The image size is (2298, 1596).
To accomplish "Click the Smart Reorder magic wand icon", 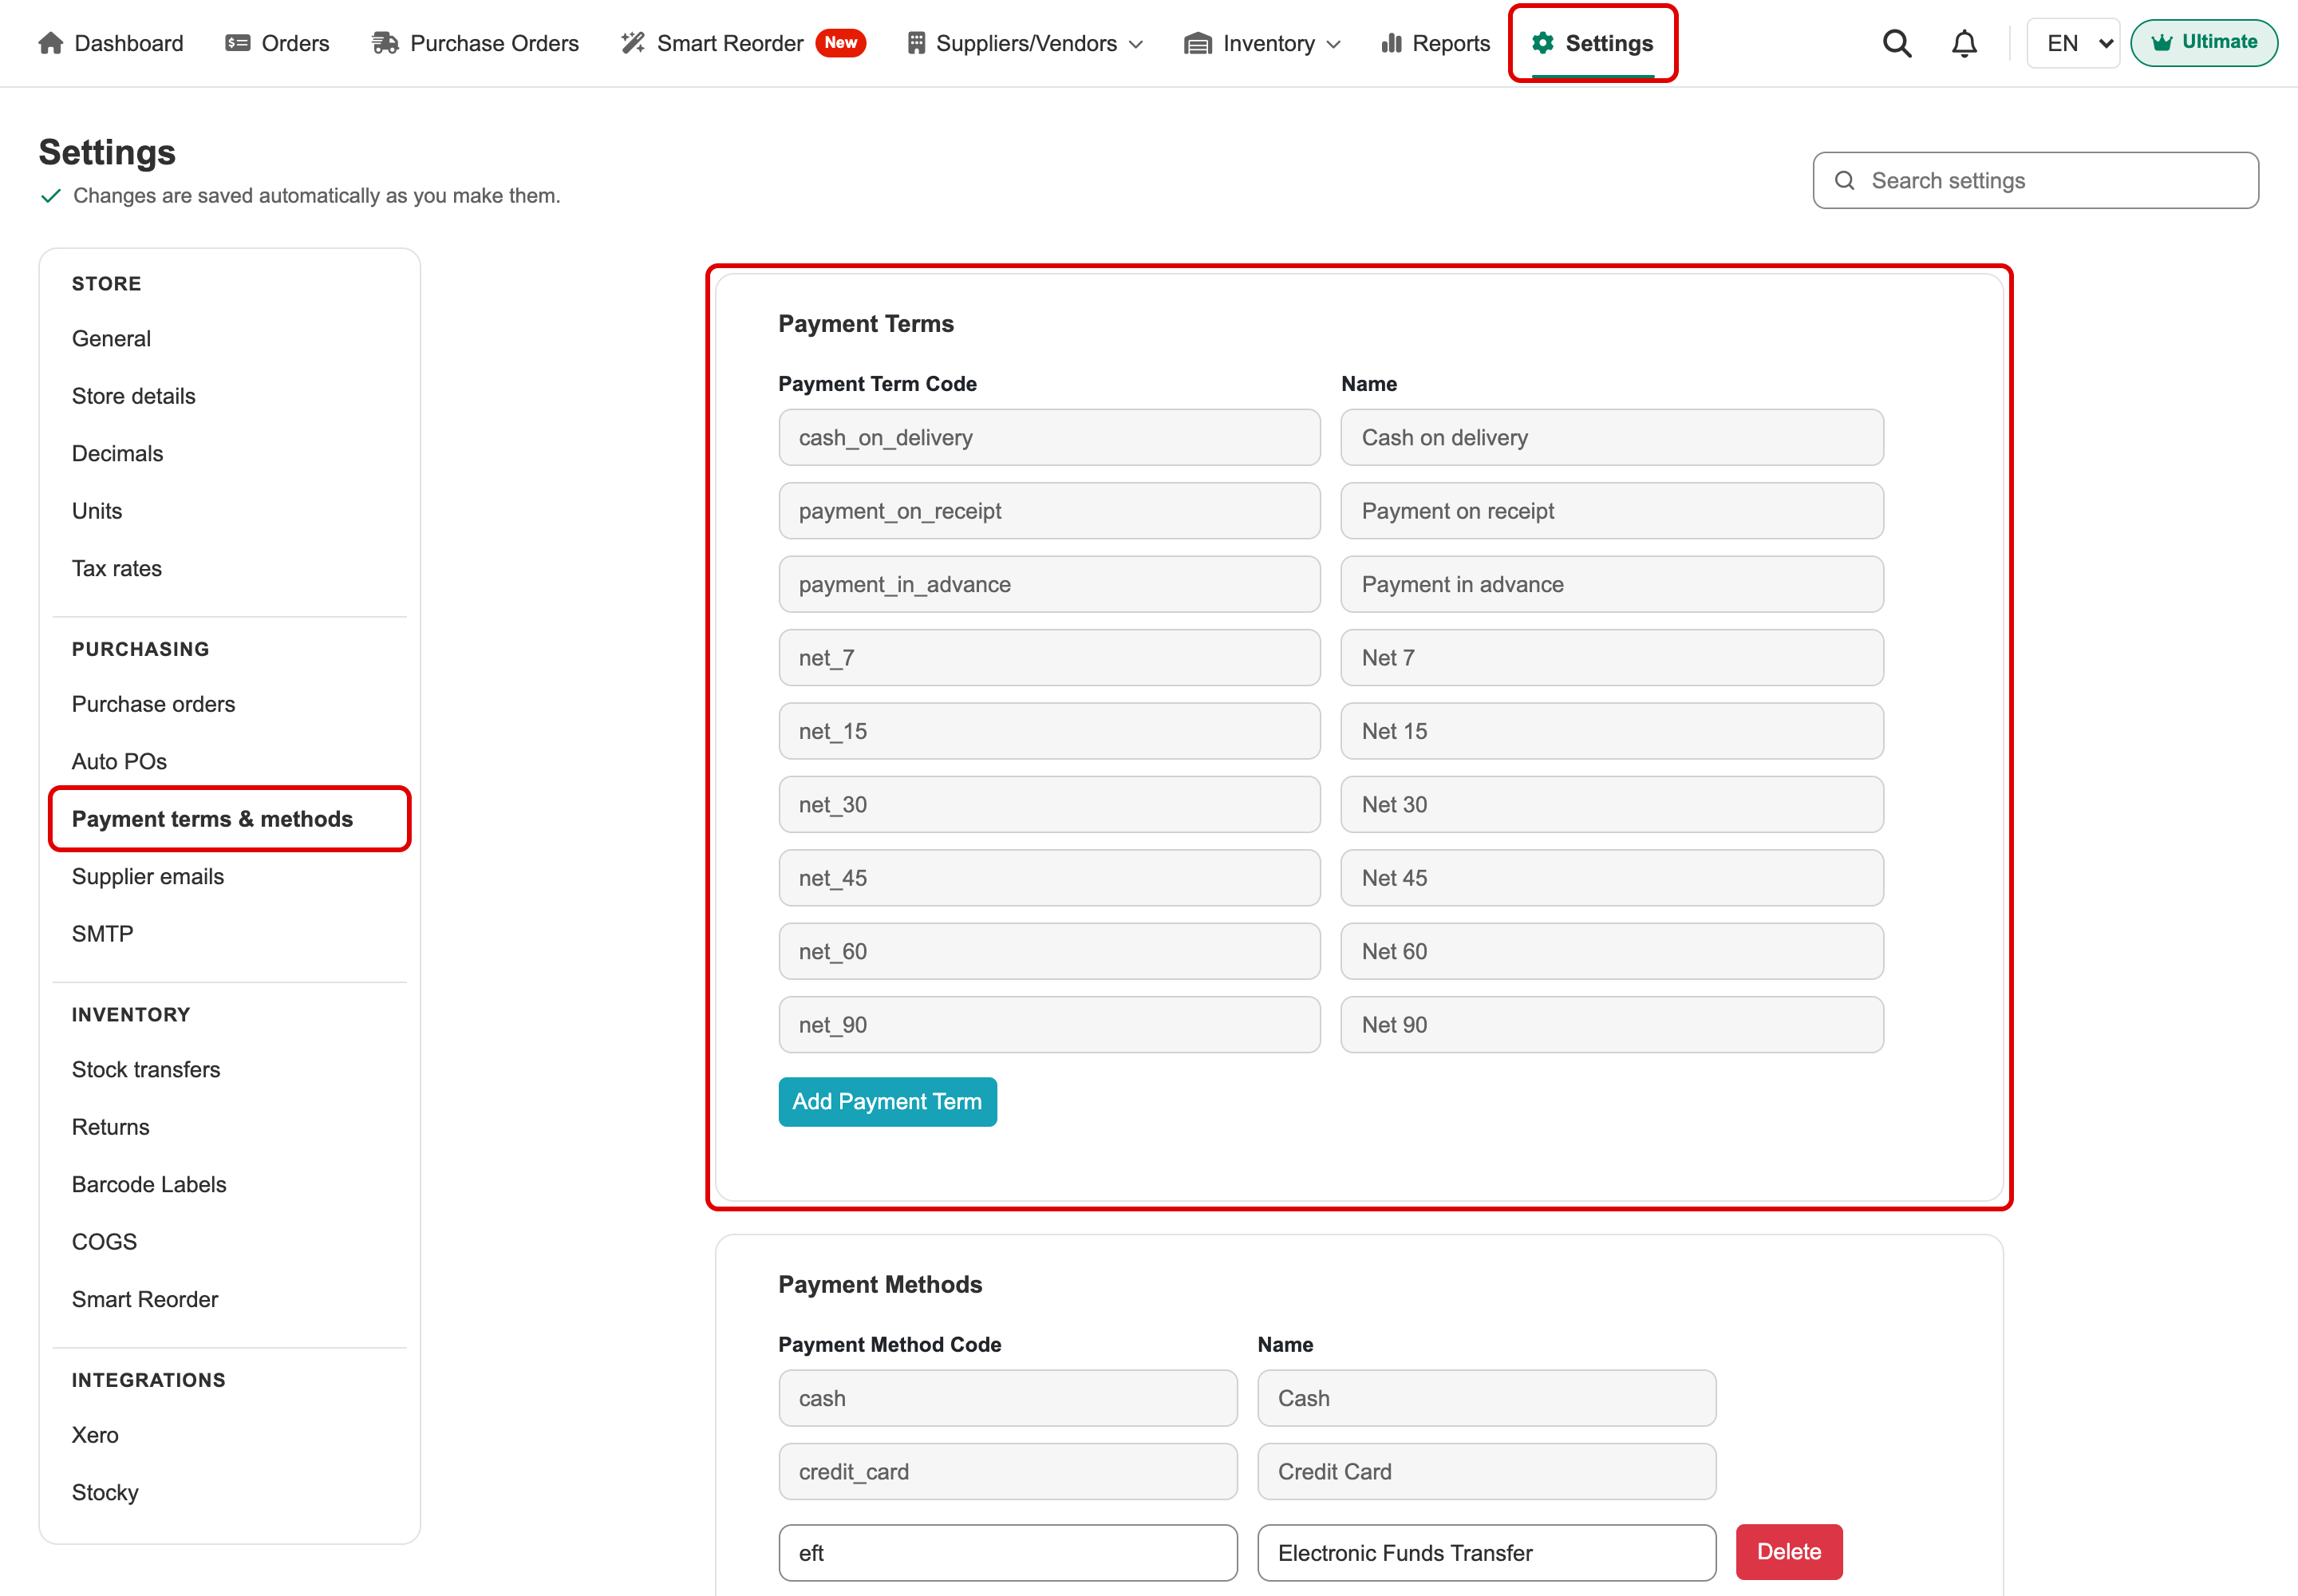I will pyautogui.click(x=632, y=43).
